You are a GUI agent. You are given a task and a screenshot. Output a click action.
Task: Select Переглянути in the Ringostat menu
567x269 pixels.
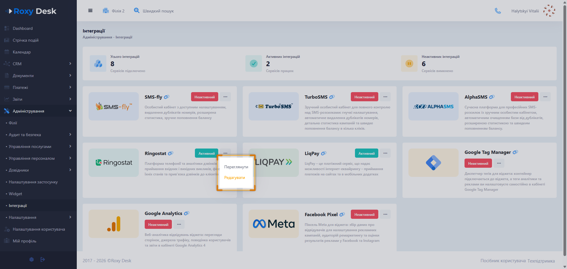coord(236,167)
